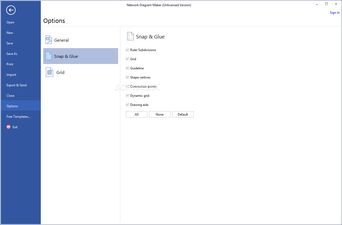342x225 pixels.
Task: Select New in the sidebar
Action: [x=21, y=33]
